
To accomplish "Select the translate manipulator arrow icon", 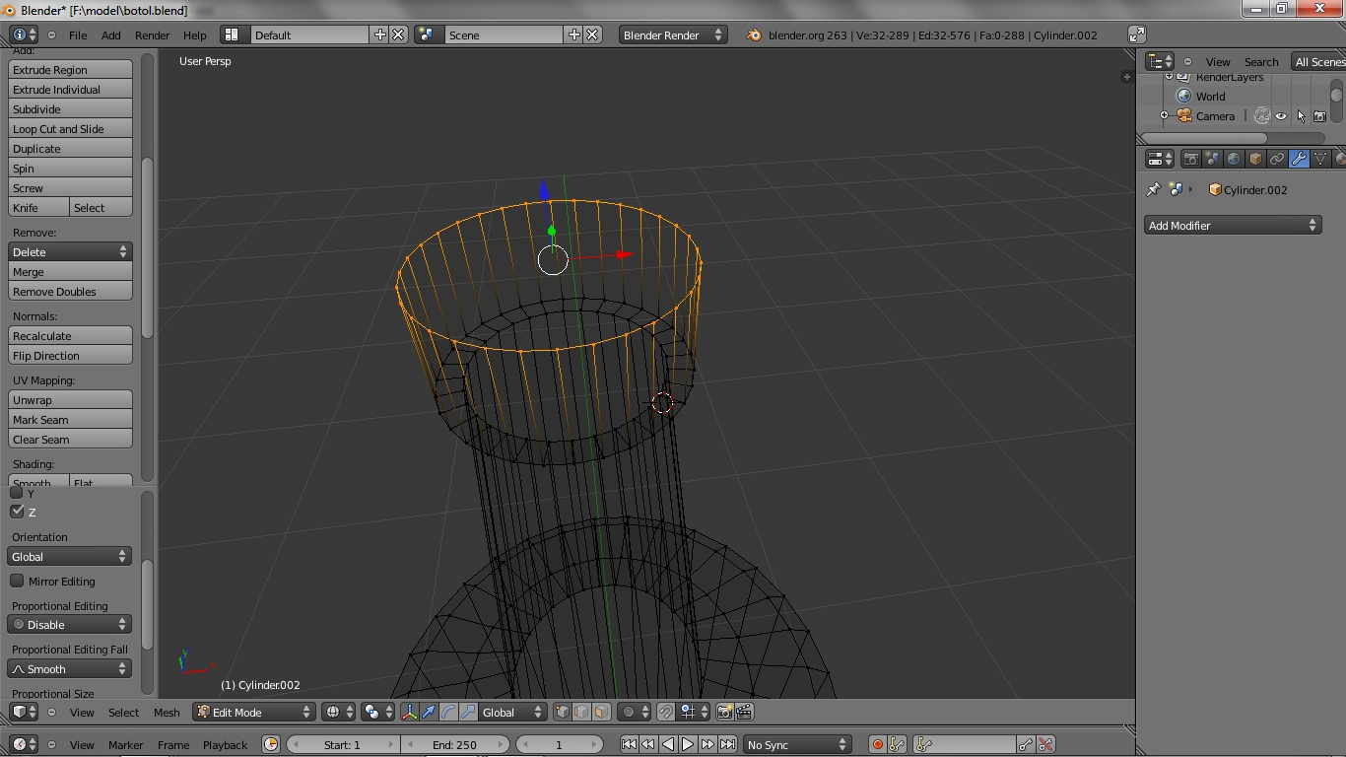I will (429, 712).
